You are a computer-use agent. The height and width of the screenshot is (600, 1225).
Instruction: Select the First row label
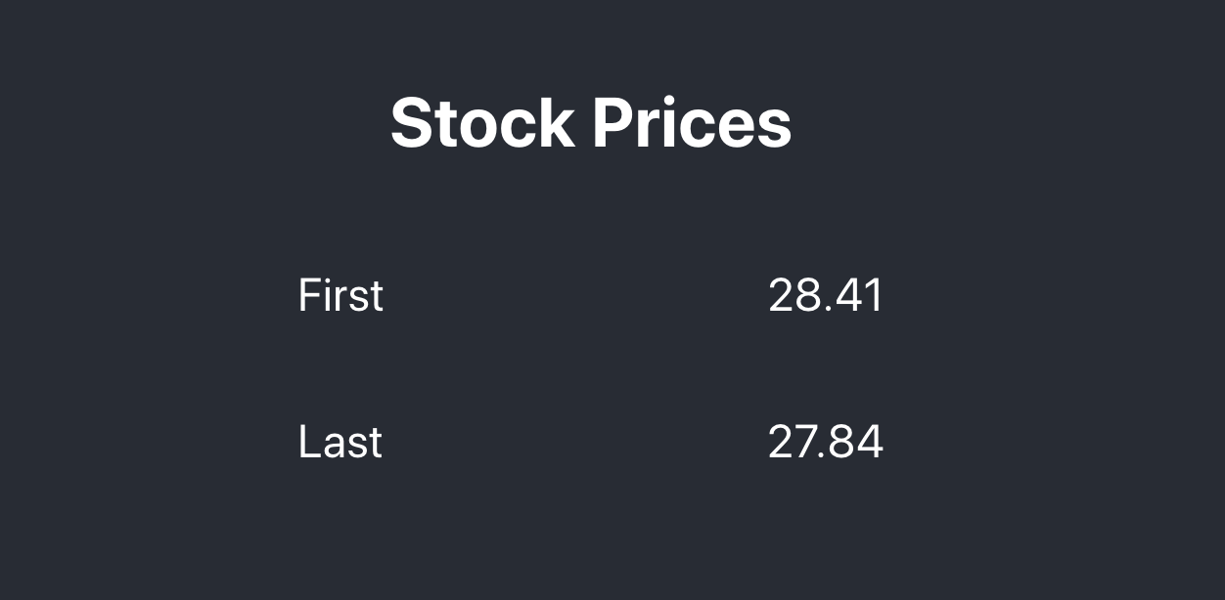340,295
